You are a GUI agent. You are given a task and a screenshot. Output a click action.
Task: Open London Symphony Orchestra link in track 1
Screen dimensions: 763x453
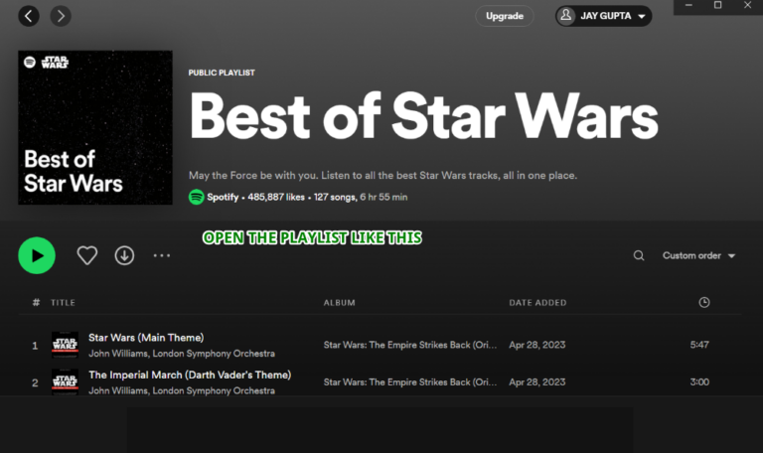click(214, 354)
